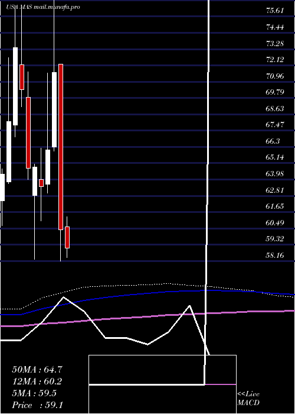Click the Price : 59.1 readout
The image size is (295, 414).
37,405
